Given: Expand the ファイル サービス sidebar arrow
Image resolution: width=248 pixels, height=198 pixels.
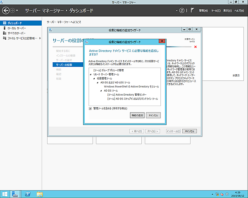Looking at the screenshot, I should click(x=40, y=38).
